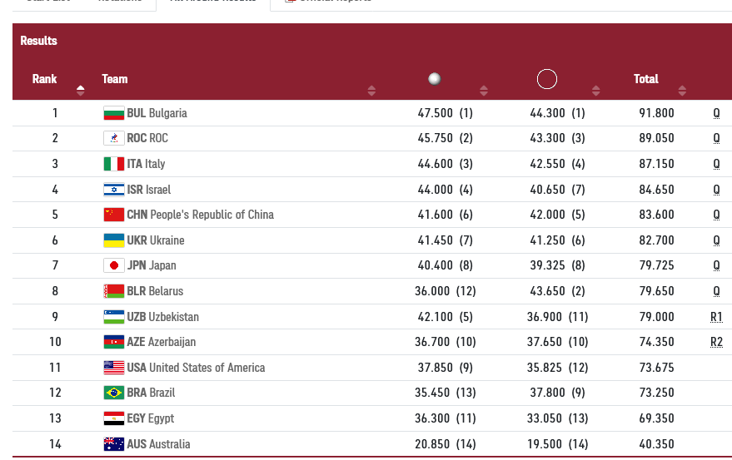Open the UKR Ukraine team link
The width and height of the screenshot is (732, 460).
coord(156,240)
